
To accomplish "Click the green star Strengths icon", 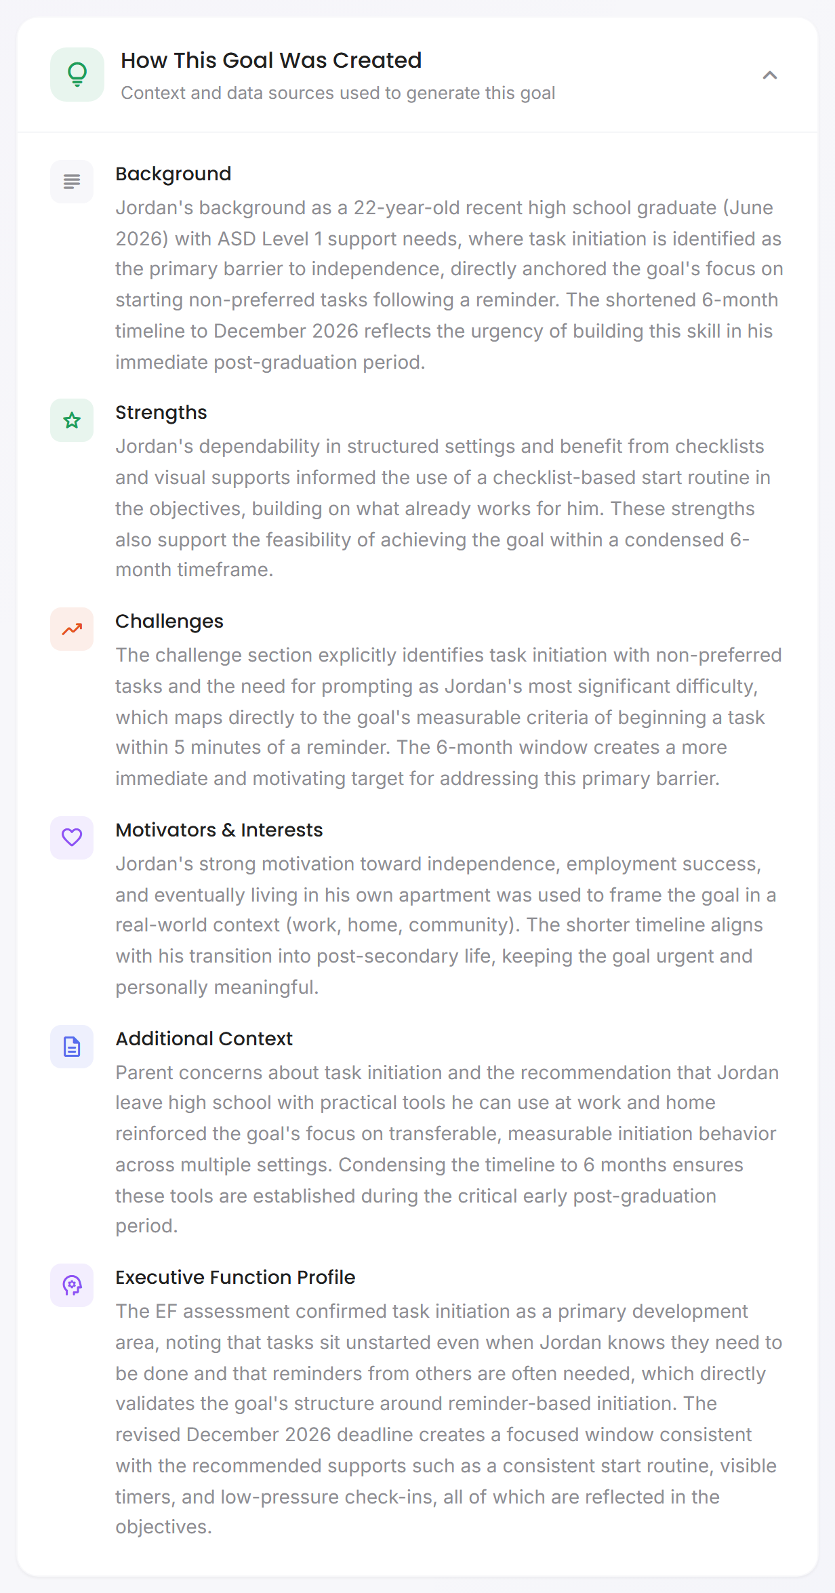I will [x=72, y=420].
